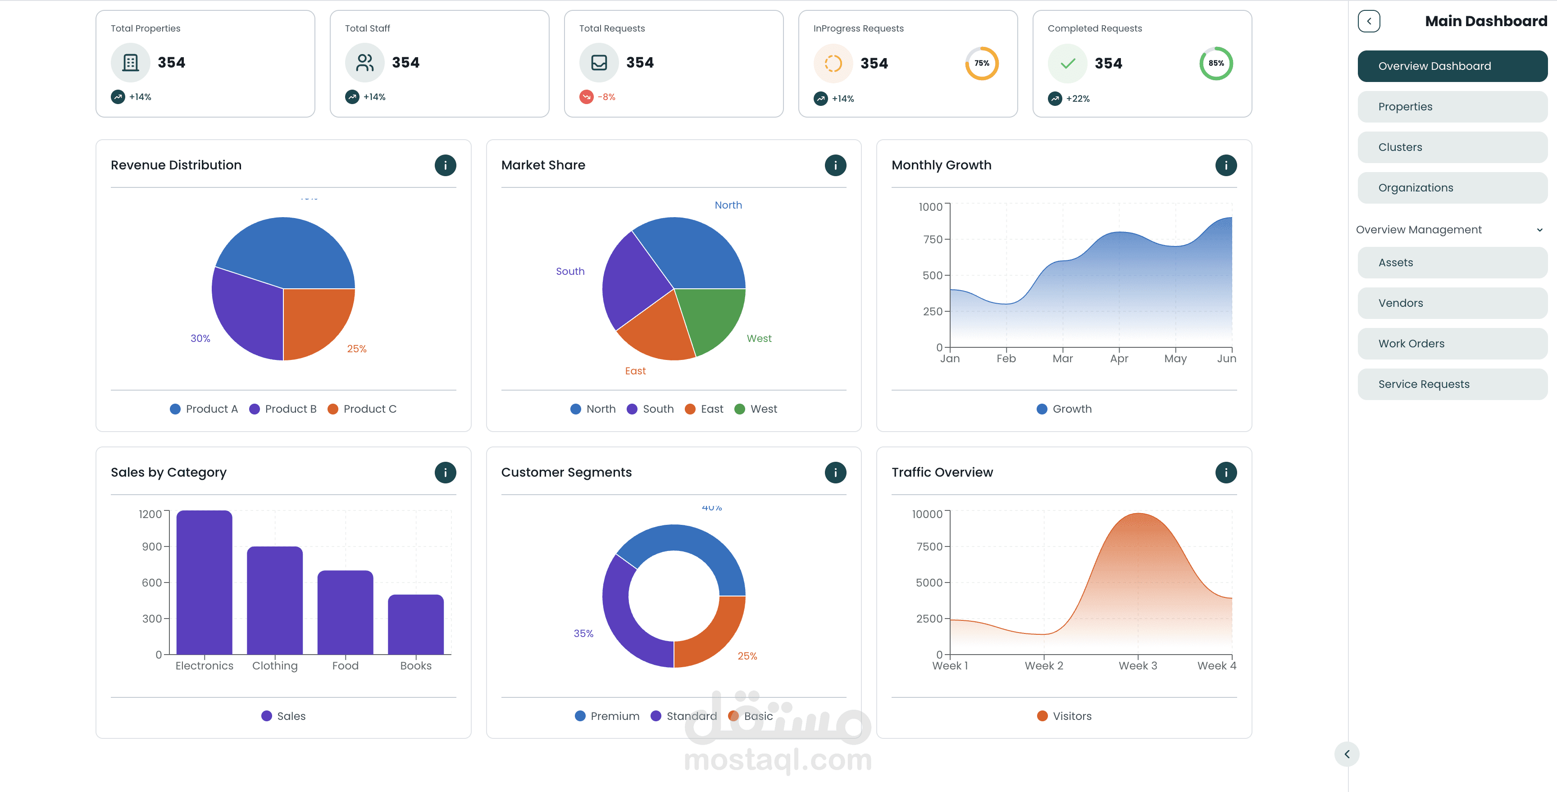Open info for Customer Segments chart
Viewport: 1557px width, 792px height.
[835, 472]
